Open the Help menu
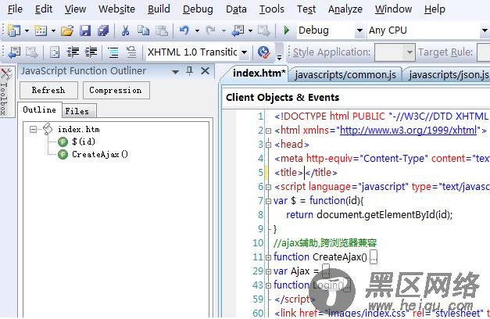Image resolution: width=490 pixels, height=319 pixels. (x=435, y=9)
